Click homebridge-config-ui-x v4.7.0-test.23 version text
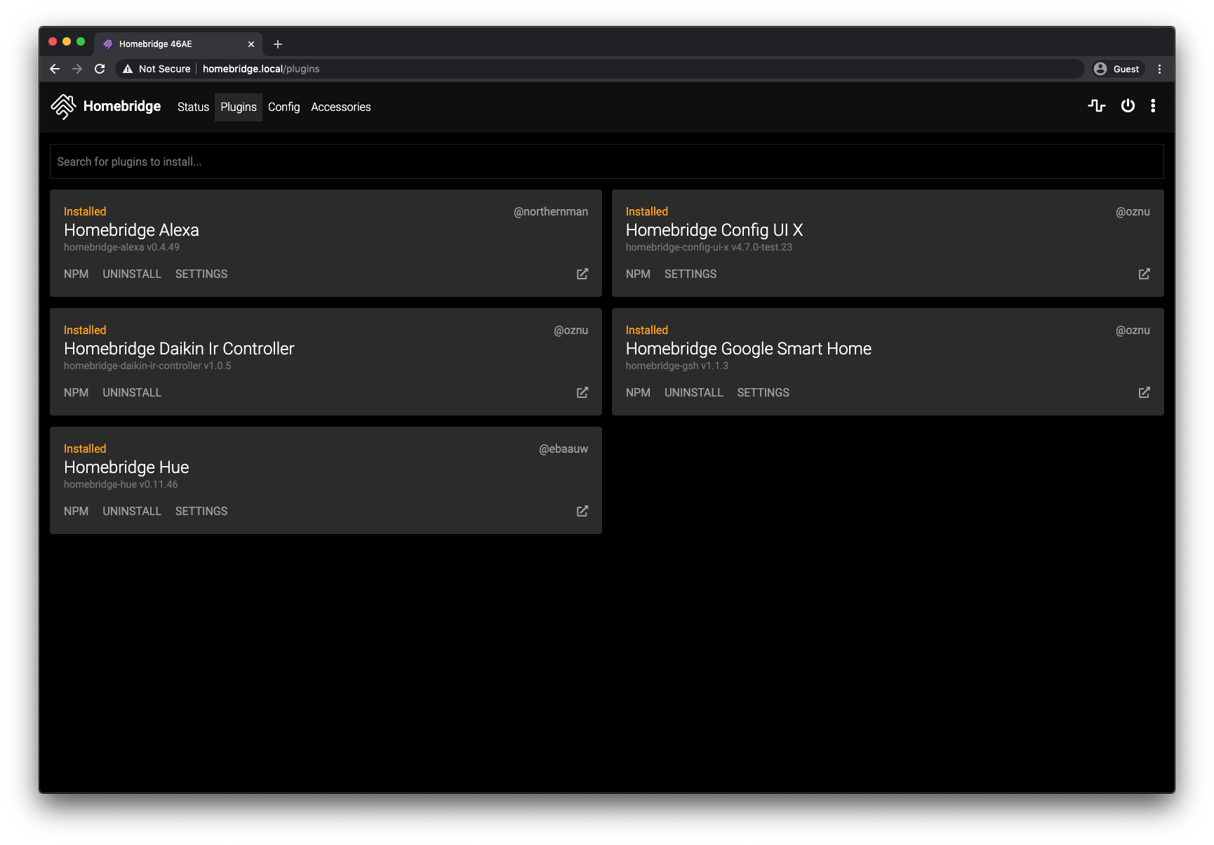 [709, 247]
